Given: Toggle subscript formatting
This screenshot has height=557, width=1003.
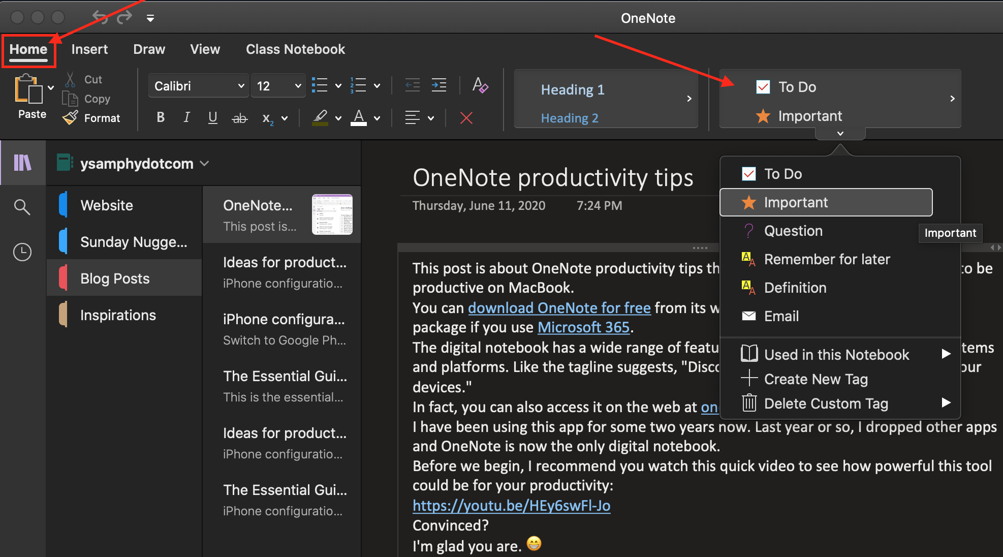Looking at the screenshot, I should [x=268, y=118].
